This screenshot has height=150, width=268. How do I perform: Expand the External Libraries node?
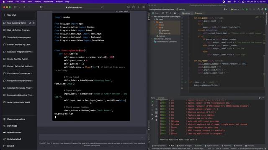(152, 39)
